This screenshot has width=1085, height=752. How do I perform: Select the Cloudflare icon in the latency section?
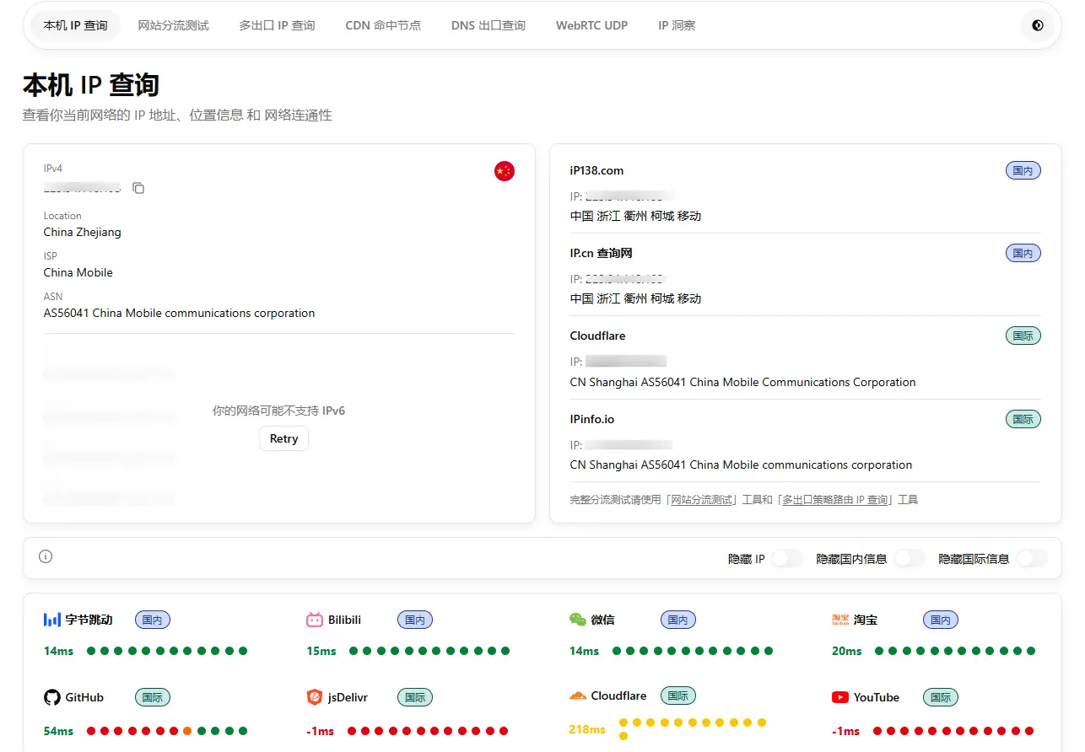[x=578, y=696]
